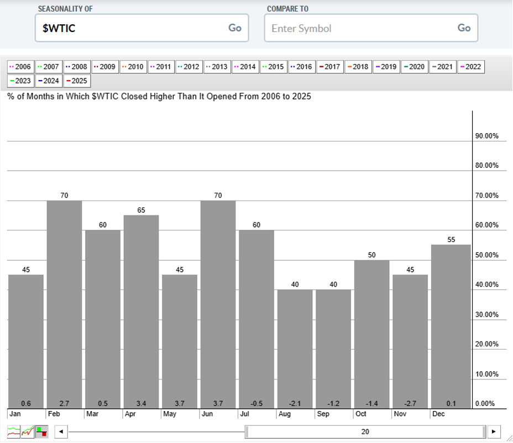This screenshot has width=513, height=443.
Task: Click the June bar in the chart
Action: [x=218, y=304]
